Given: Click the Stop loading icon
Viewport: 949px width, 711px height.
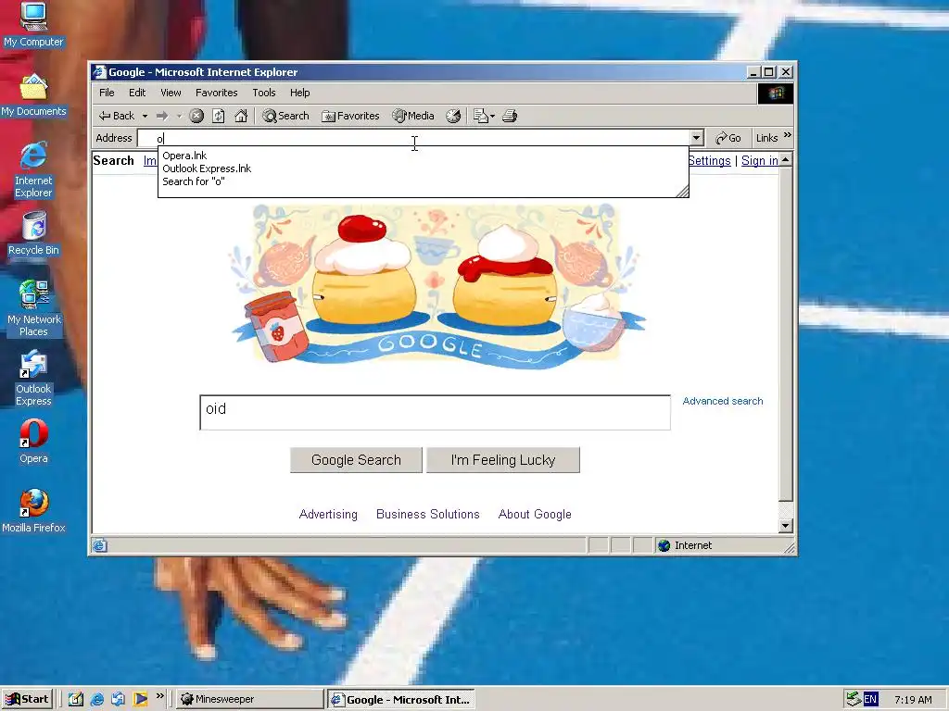Looking at the screenshot, I should tap(196, 116).
